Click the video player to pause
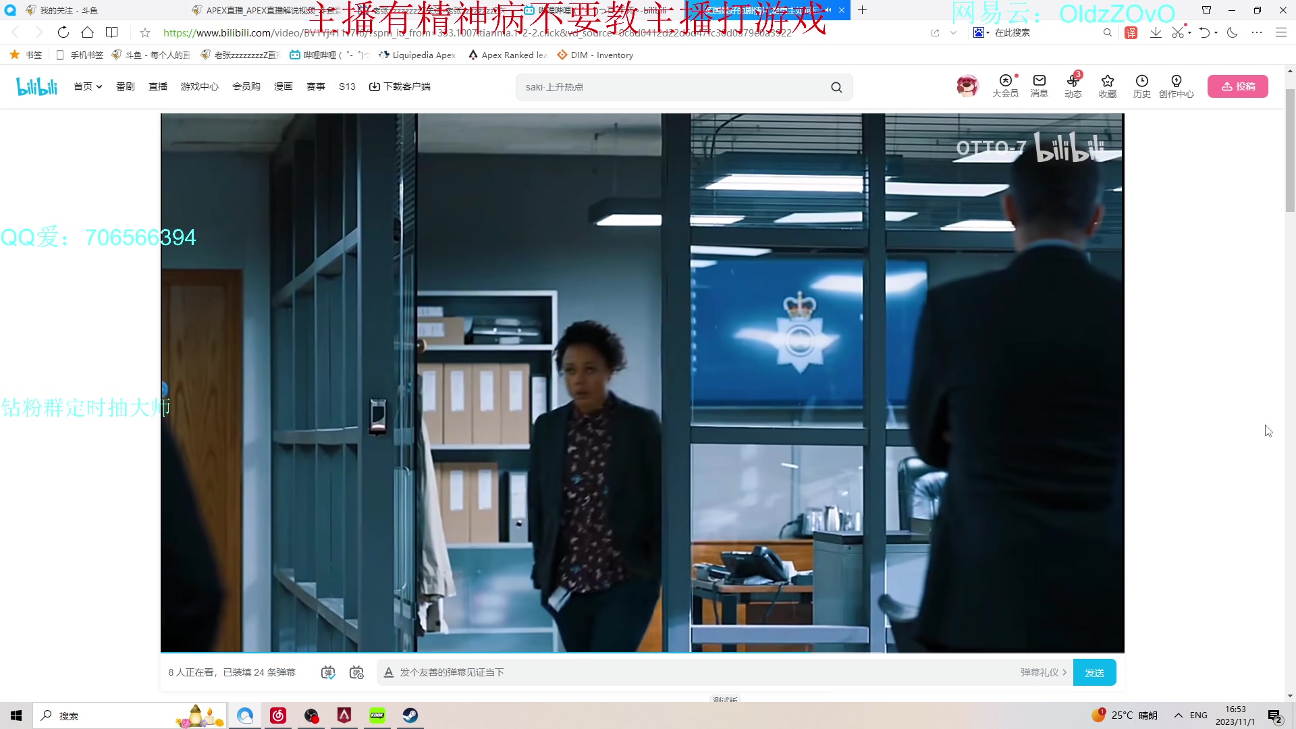Viewport: 1296px width, 729px height. point(642,382)
